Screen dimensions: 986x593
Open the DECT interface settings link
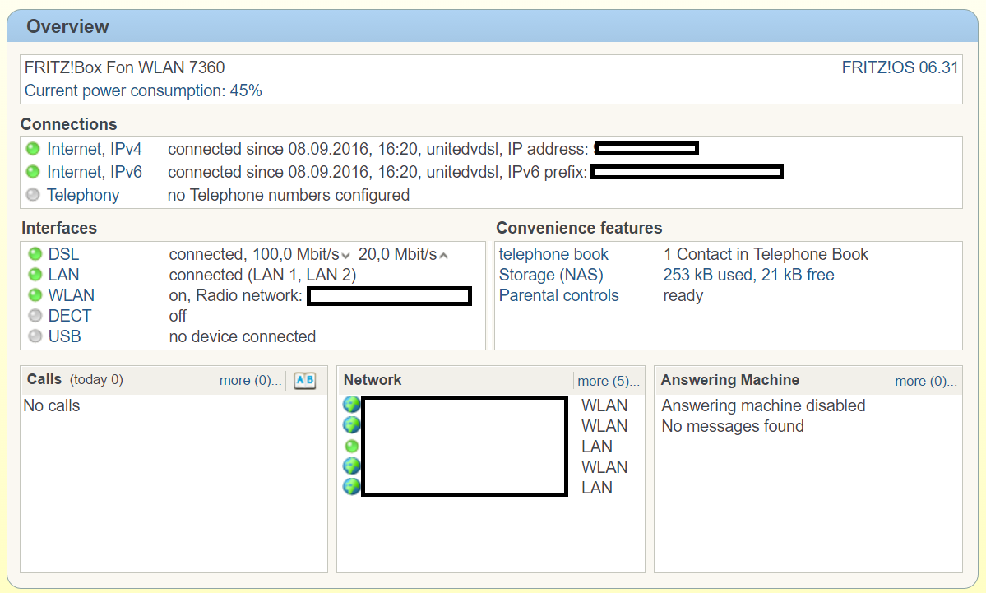pos(70,316)
